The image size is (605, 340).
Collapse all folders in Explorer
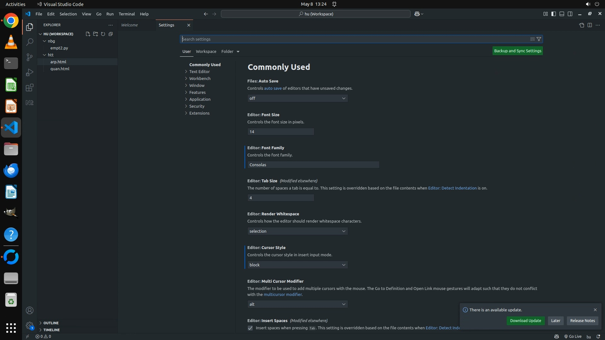pos(111,34)
